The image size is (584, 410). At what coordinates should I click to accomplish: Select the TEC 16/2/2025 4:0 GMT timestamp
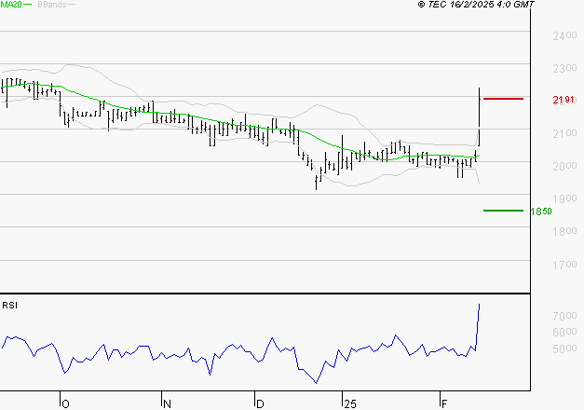[476, 5]
